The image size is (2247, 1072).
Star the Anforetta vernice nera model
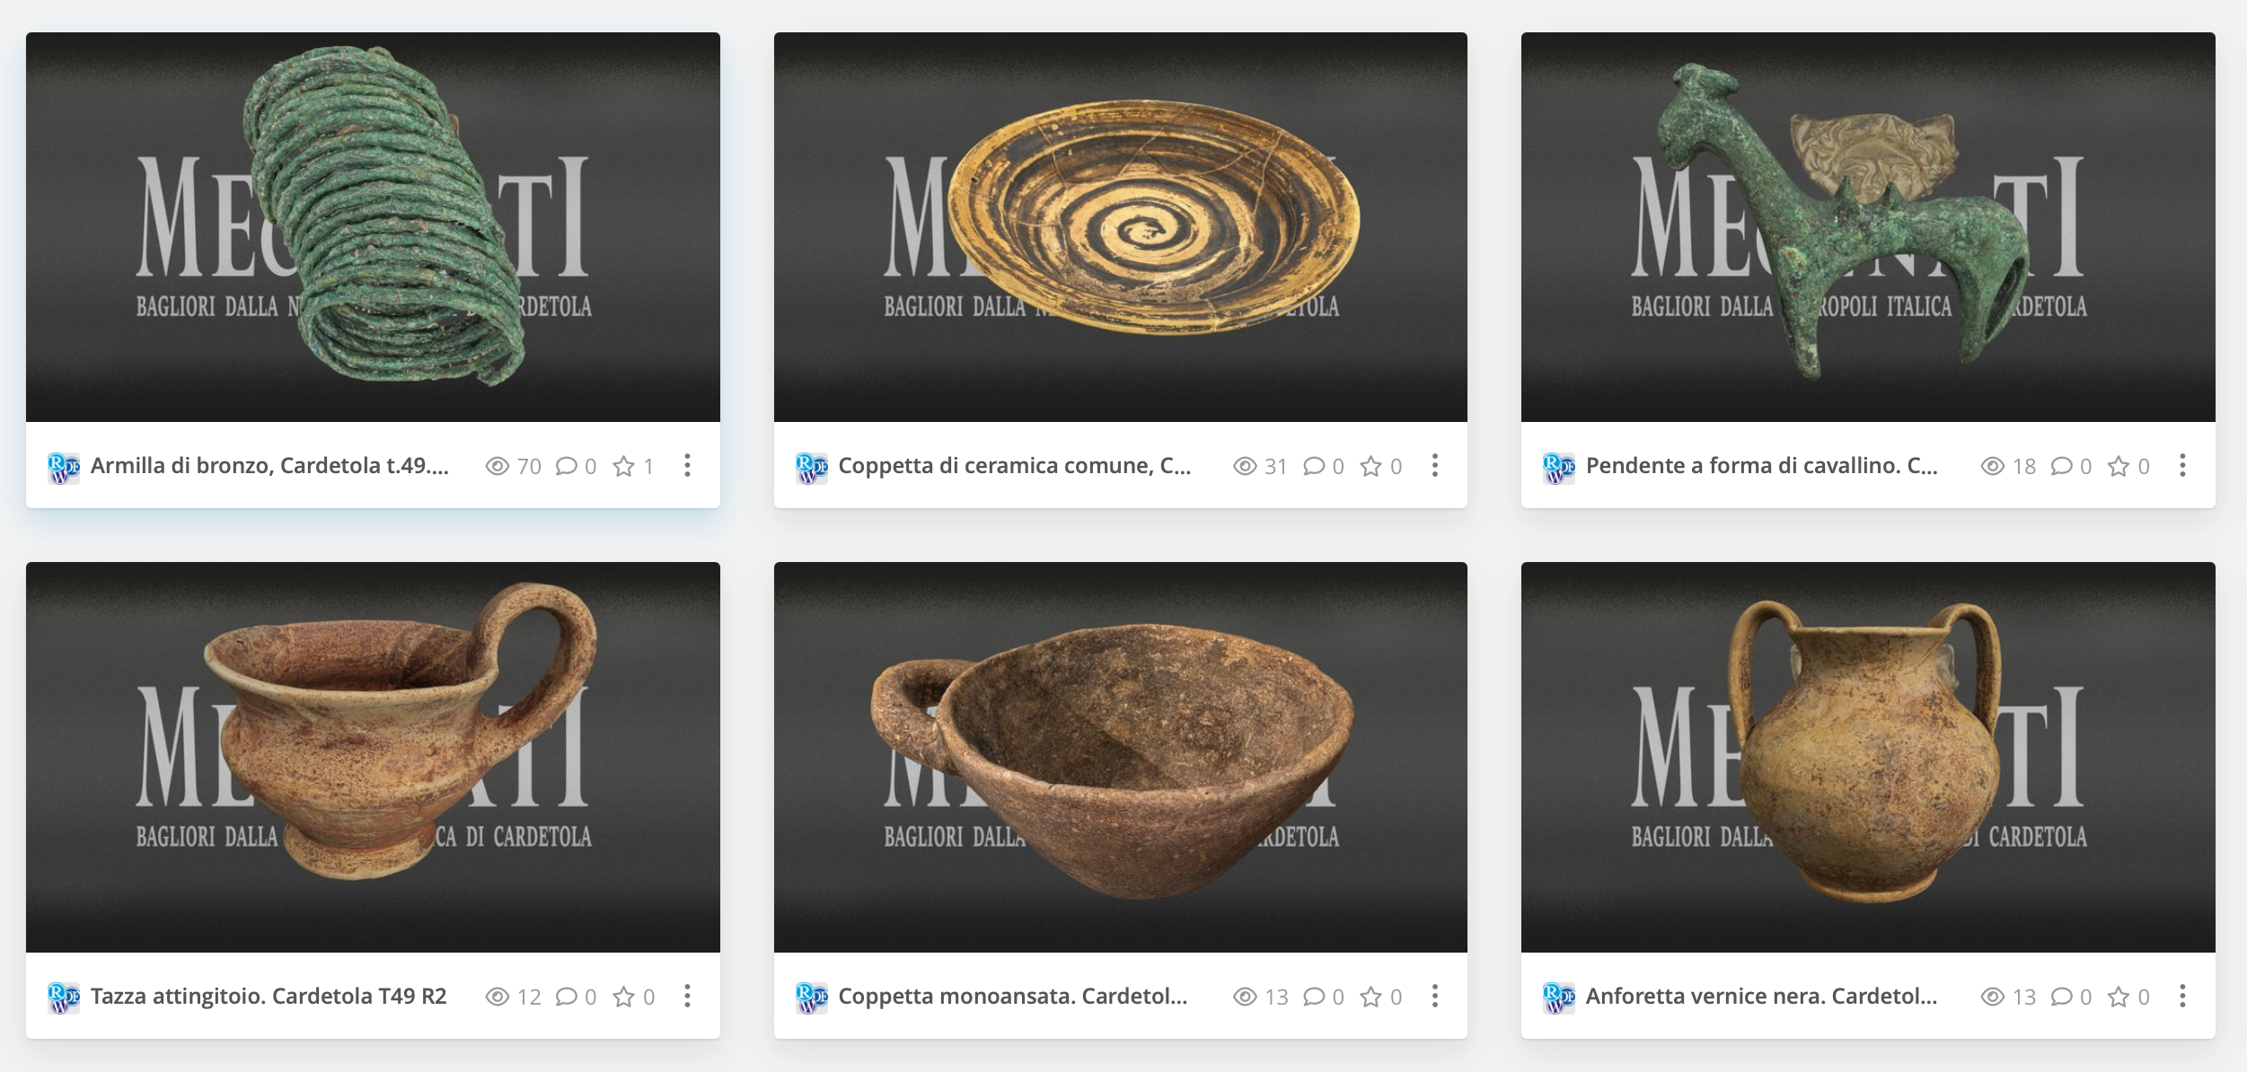pos(2119,997)
